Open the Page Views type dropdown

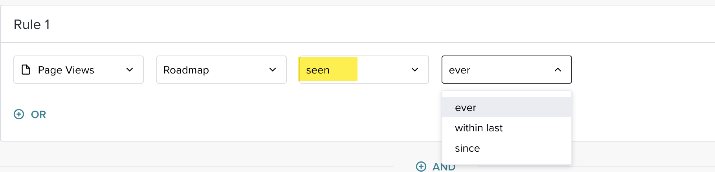(x=79, y=70)
